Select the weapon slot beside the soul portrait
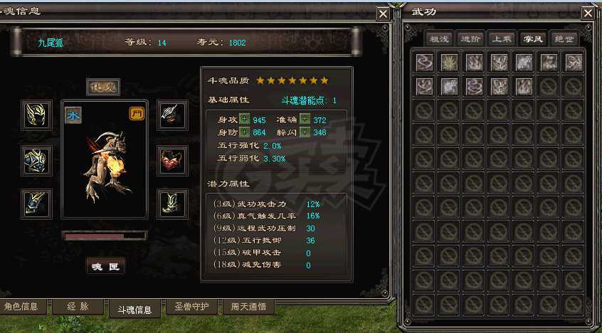 click(x=172, y=115)
